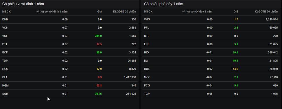Sort by Mã CK in left table
The width and height of the screenshot is (282, 109).
6,12
